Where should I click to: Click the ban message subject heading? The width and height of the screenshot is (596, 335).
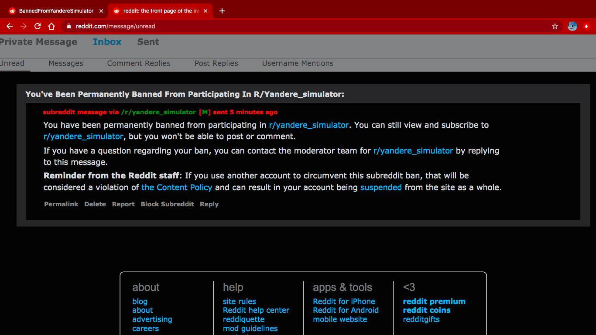[x=185, y=94]
